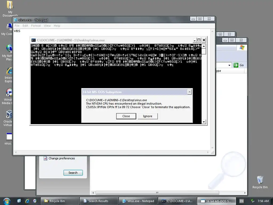Minimize the rear Explorer window with Go button
The width and height of the screenshot is (273, 205).
pos(225,41)
